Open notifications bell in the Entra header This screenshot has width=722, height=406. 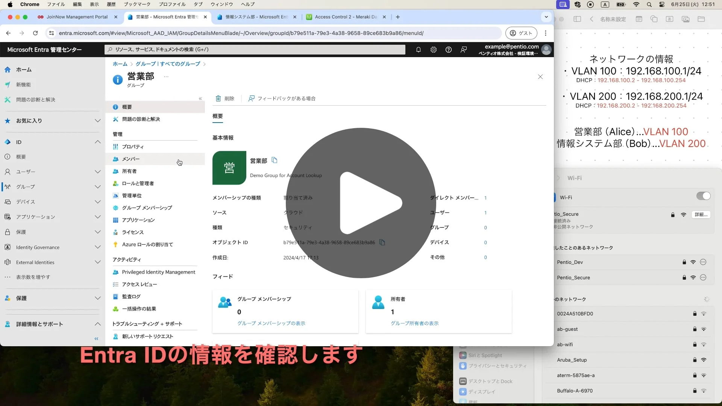click(418, 50)
